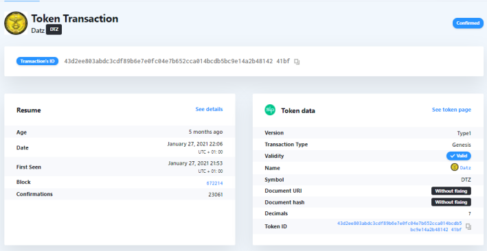Select the transaction ID hash text
This screenshot has width=487, height=251.
click(x=177, y=62)
